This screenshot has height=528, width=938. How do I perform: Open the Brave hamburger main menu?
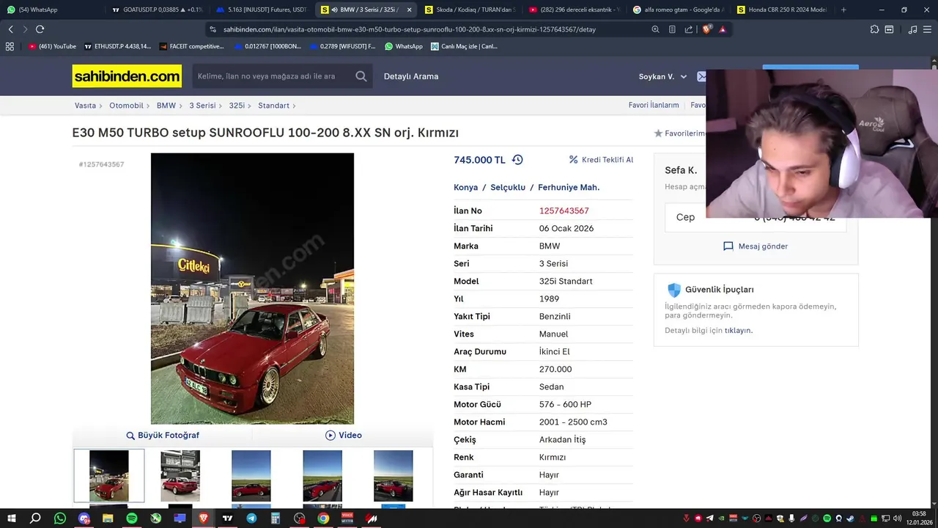927,29
